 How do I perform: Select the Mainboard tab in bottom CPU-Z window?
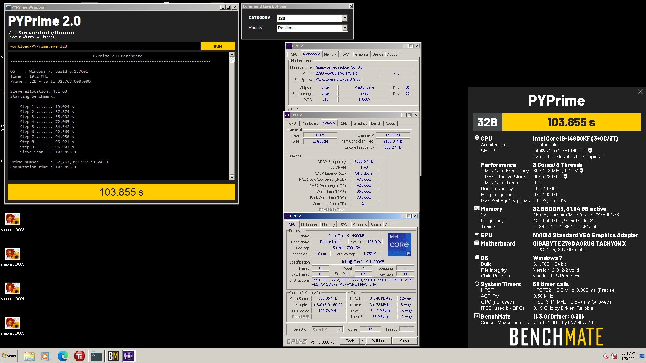(310, 225)
